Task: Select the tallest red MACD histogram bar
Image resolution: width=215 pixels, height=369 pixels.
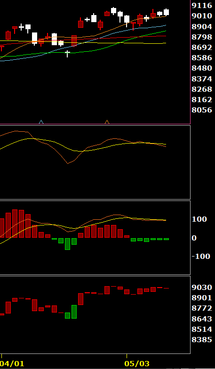Action: [15, 224]
